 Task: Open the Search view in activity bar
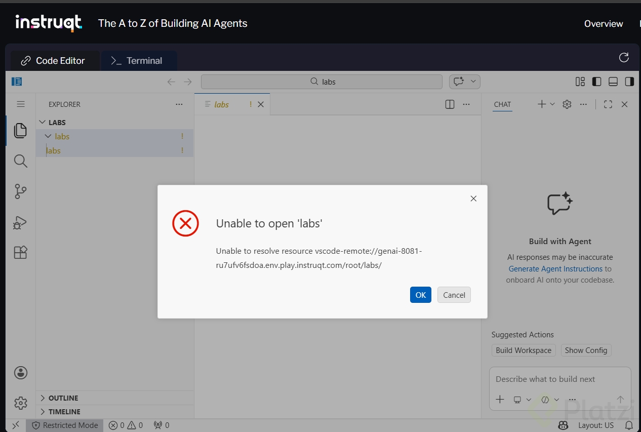coord(20,161)
